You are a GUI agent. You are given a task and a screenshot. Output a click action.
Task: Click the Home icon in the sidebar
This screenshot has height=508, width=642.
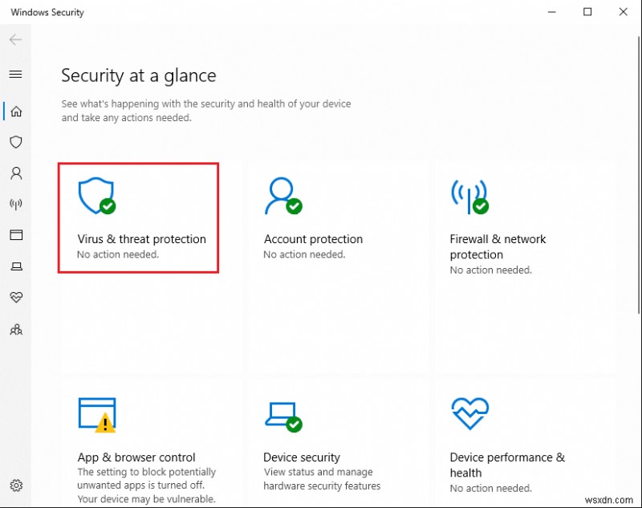pos(15,111)
